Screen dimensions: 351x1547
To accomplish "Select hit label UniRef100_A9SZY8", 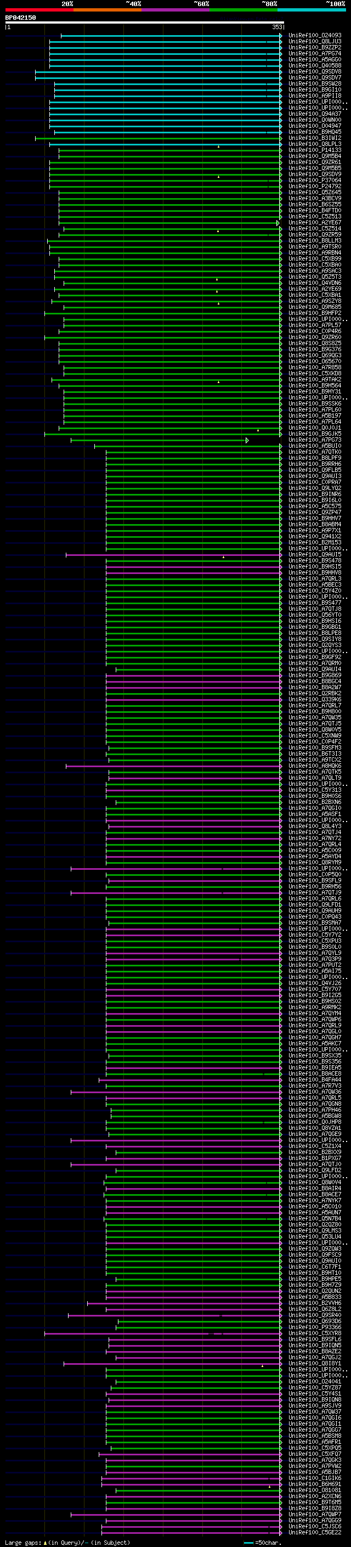I will click(x=315, y=301).
